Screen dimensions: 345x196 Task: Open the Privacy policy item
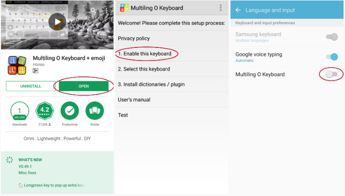click(x=134, y=38)
